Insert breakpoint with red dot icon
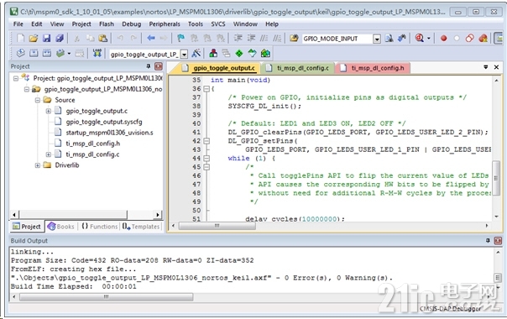This screenshot has width=507, height=319. pos(443,38)
